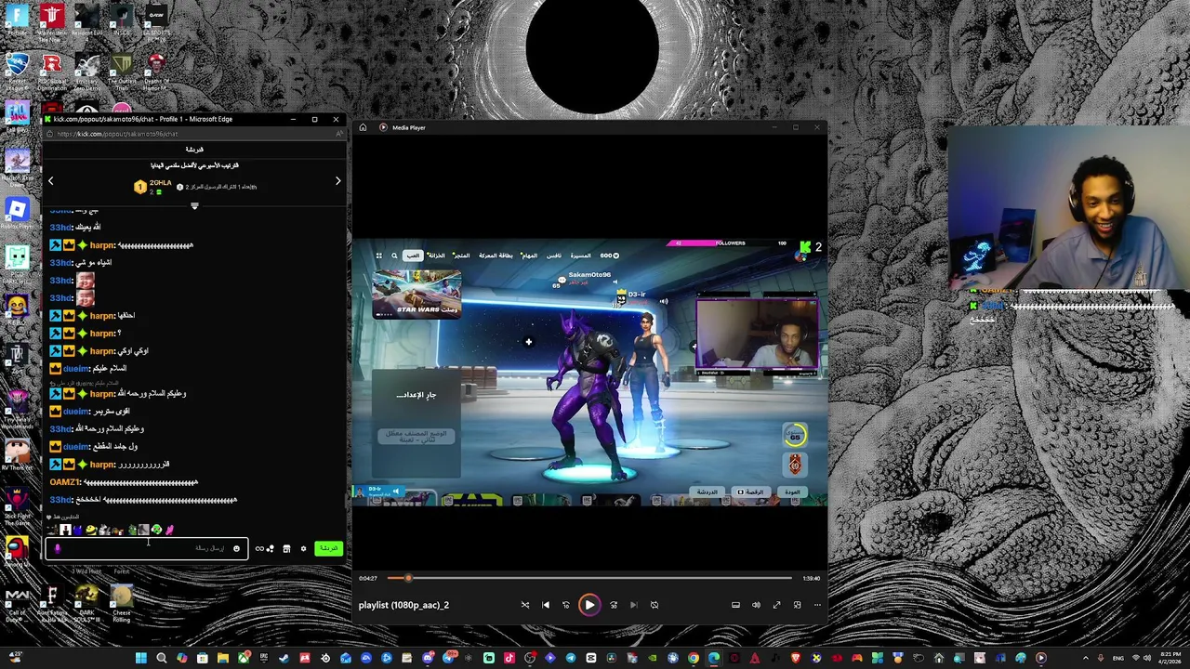Click the purple emote inside message field
The height and width of the screenshot is (669, 1190).
tap(58, 548)
